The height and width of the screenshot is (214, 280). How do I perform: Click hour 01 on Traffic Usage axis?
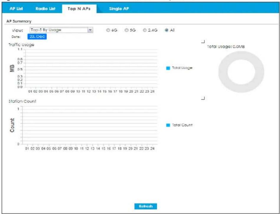[x=30, y=91]
